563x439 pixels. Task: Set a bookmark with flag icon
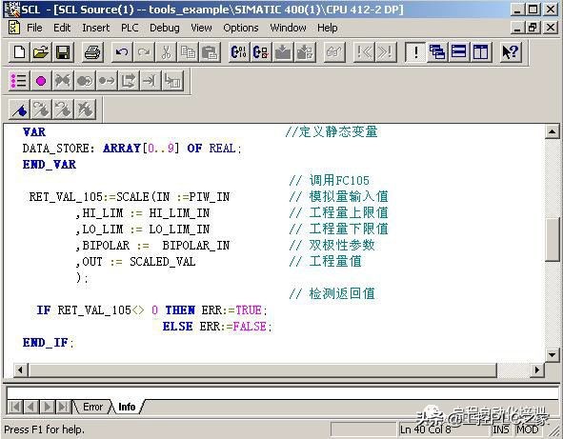point(19,110)
